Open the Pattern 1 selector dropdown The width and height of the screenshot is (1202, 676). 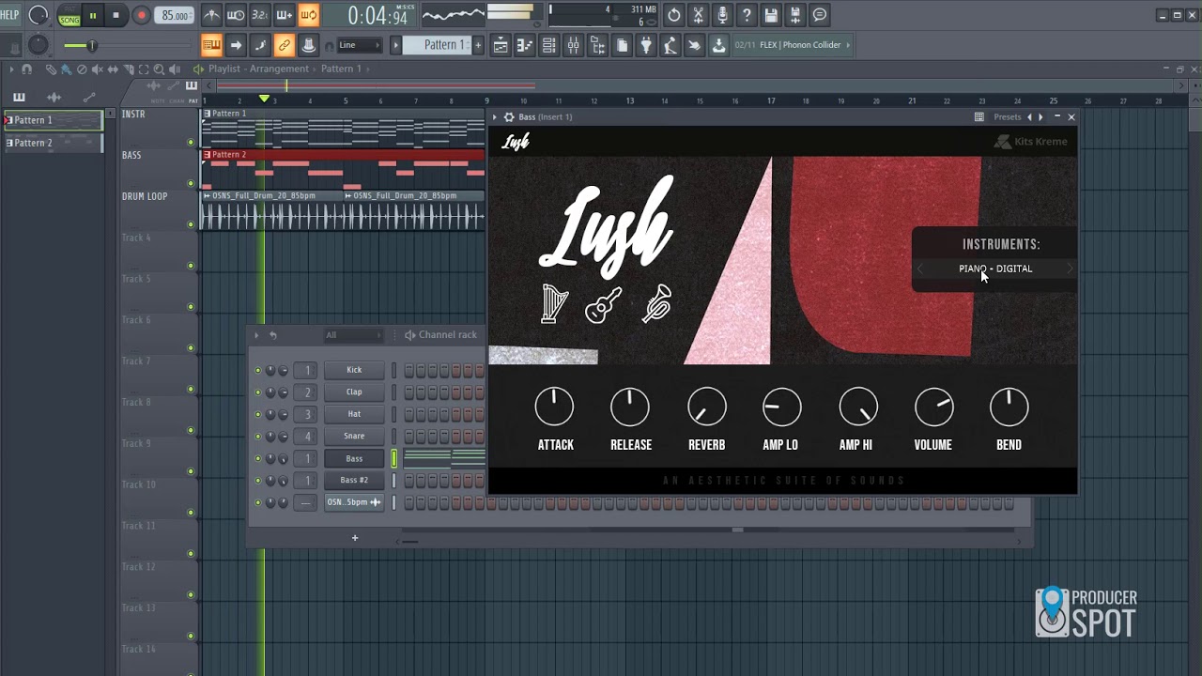pyautogui.click(x=437, y=45)
